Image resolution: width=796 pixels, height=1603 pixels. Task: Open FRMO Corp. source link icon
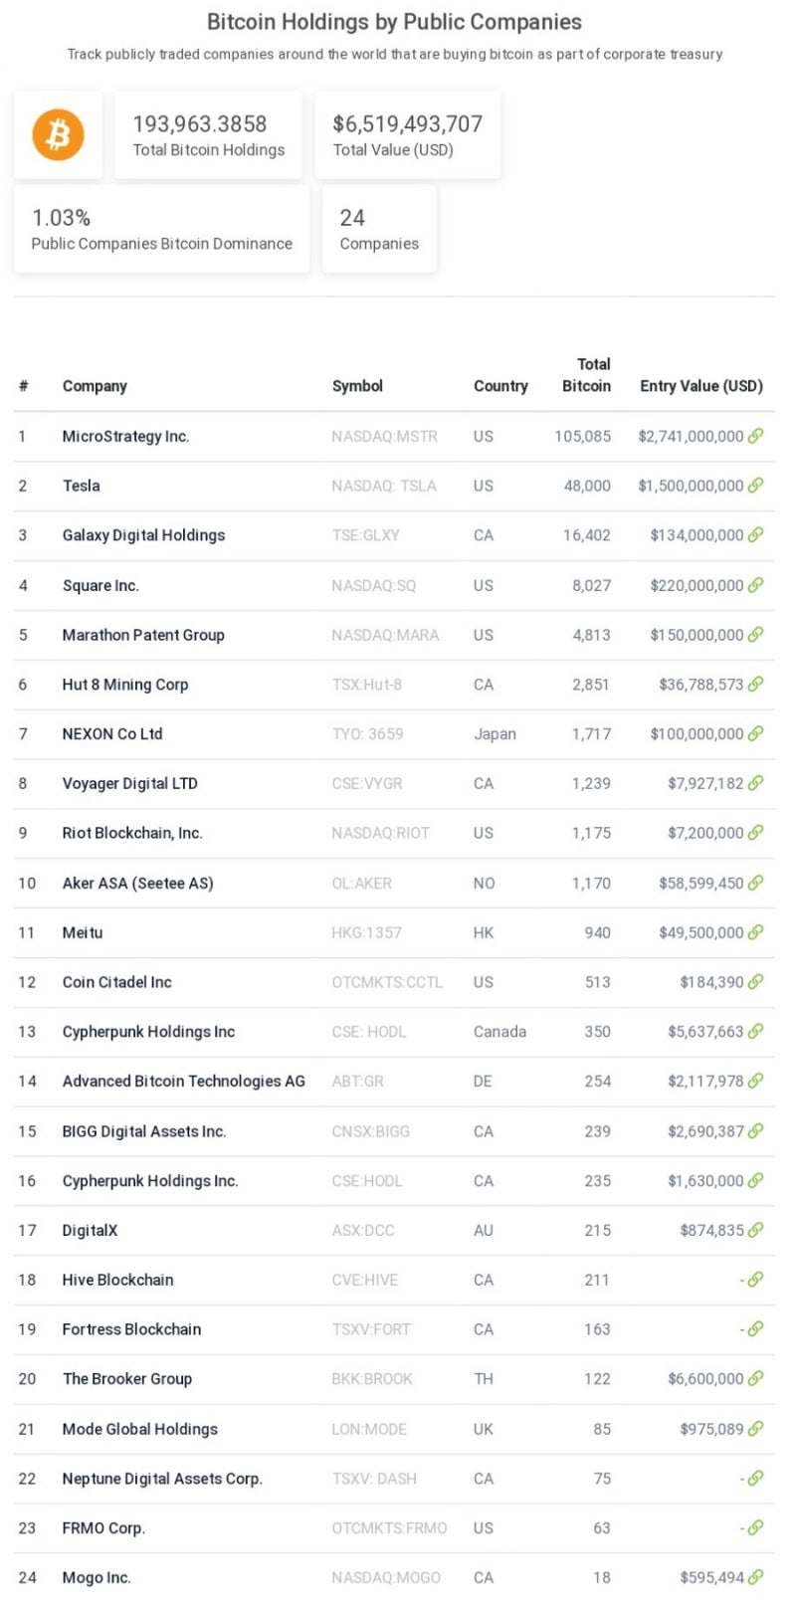click(x=756, y=1527)
